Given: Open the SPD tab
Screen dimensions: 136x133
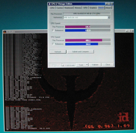Looking at the screenshot, I should 85,8.
